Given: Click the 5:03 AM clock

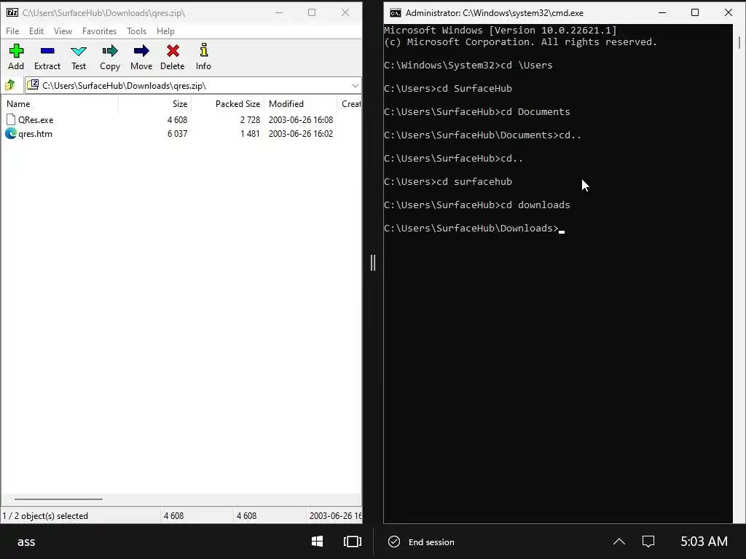Looking at the screenshot, I should pyautogui.click(x=704, y=542).
